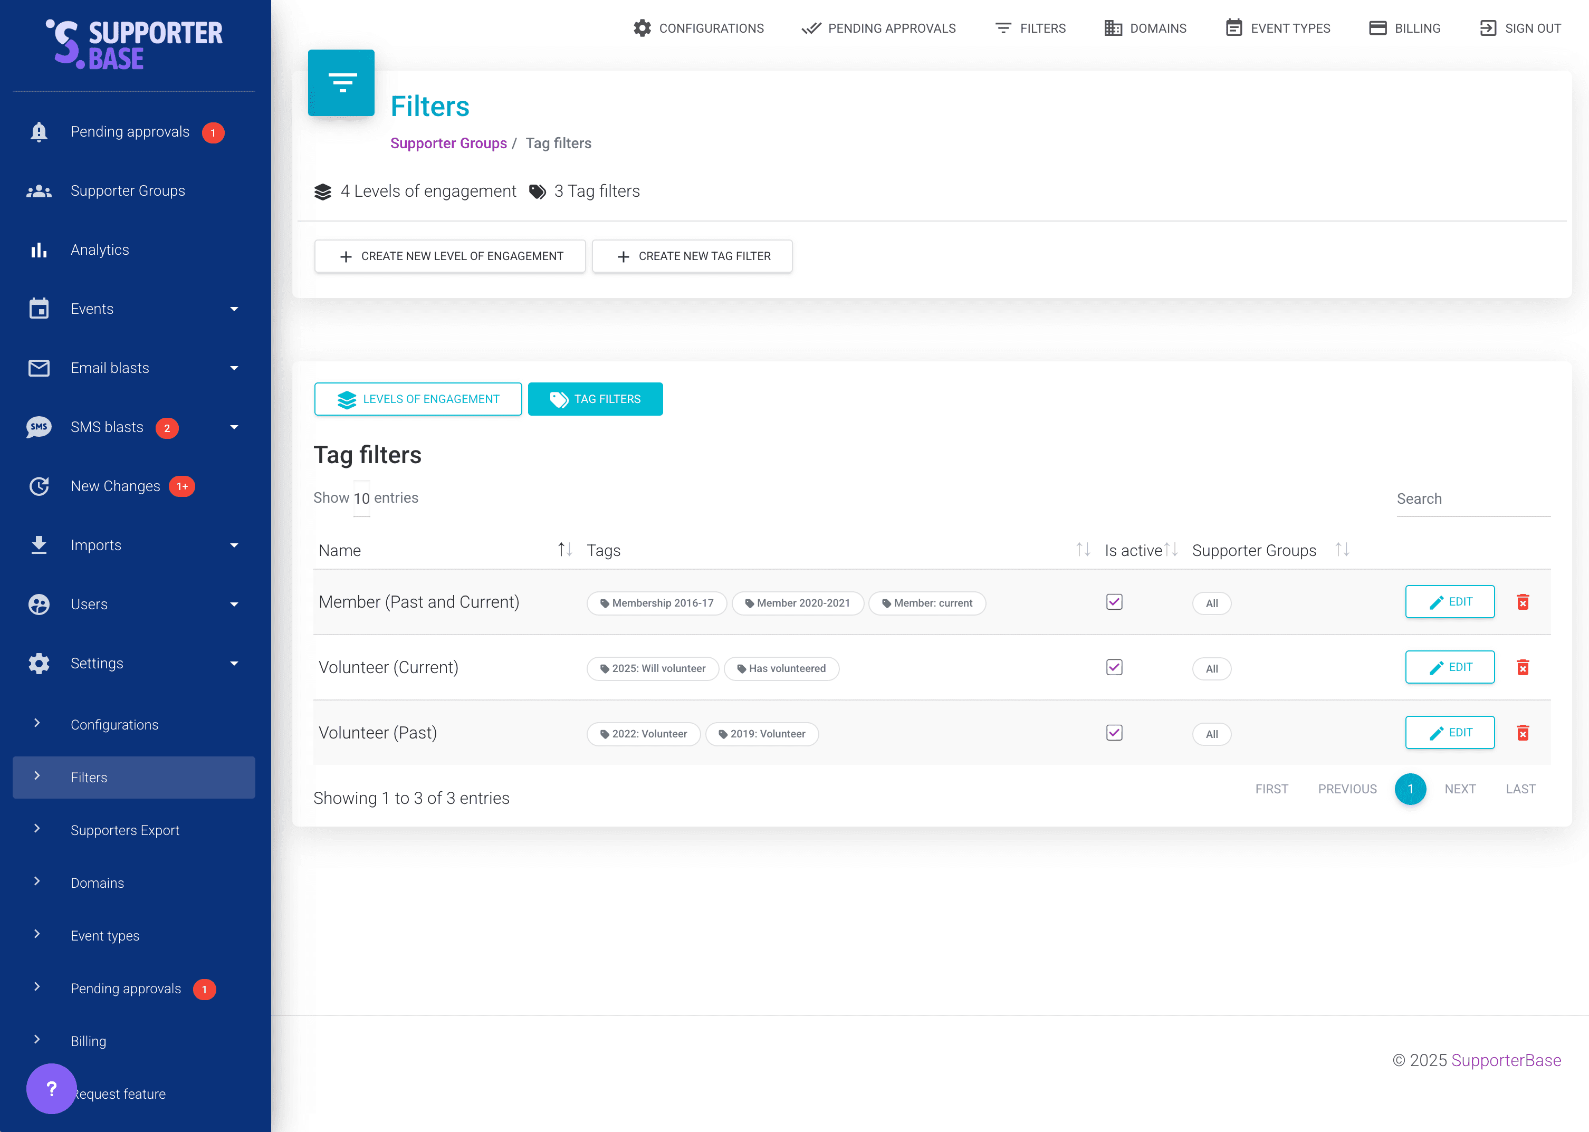The width and height of the screenshot is (1589, 1132).
Task: Expand the Events sidebar menu
Action: pyautogui.click(x=234, y=309)
